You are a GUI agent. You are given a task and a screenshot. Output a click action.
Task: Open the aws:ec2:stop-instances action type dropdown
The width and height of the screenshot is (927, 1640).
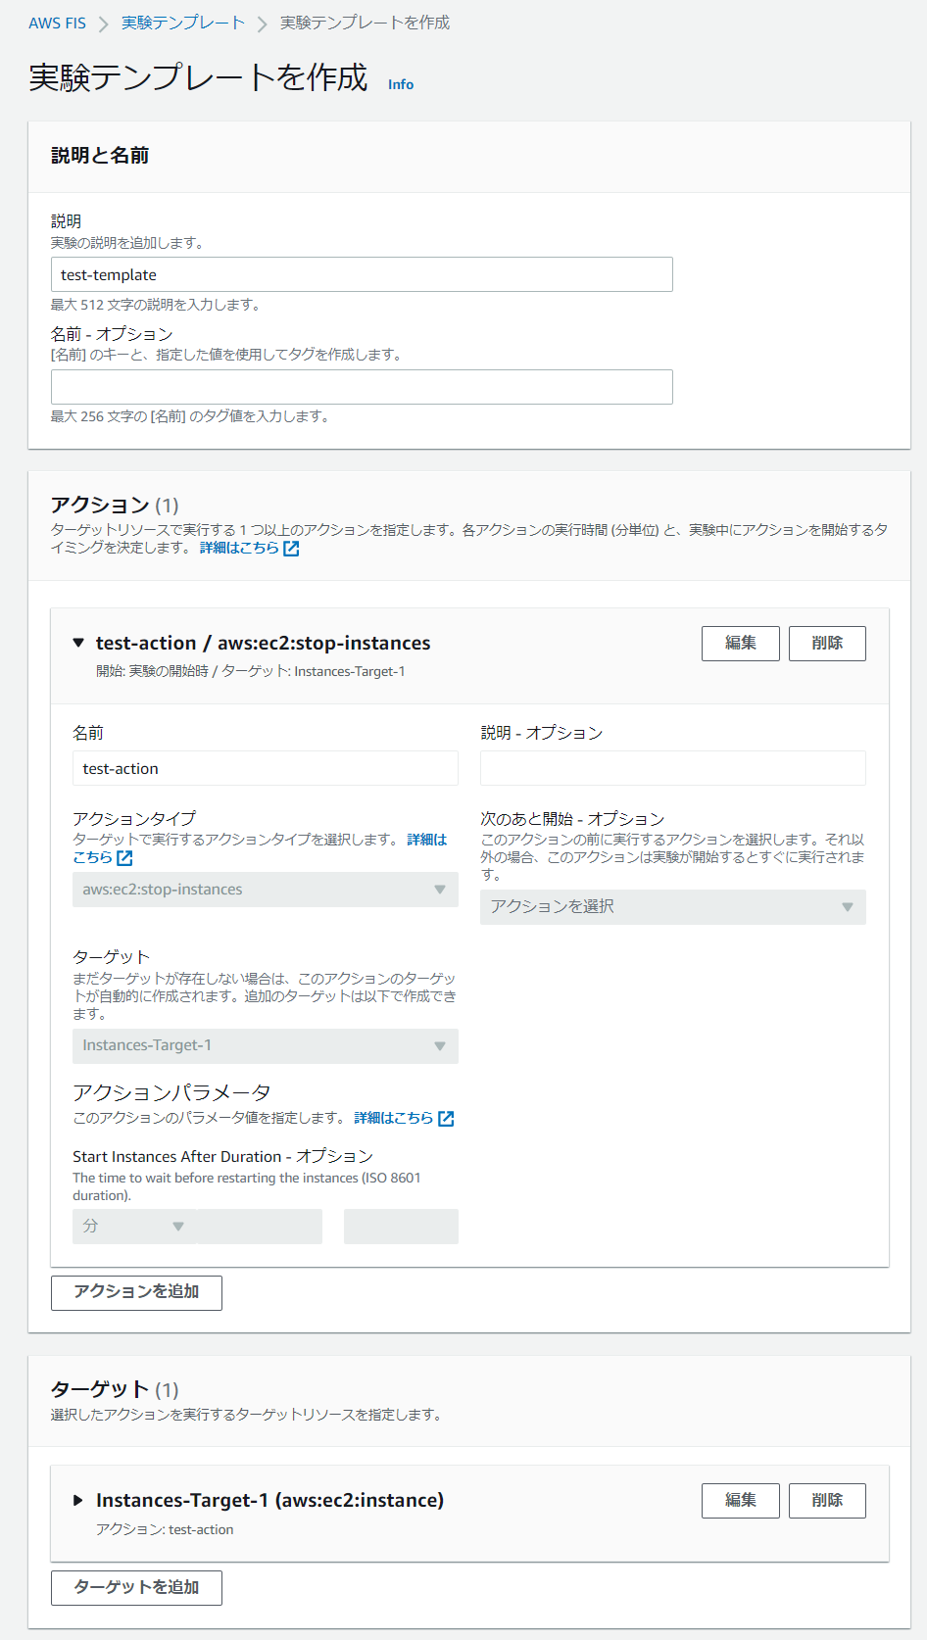266,890
